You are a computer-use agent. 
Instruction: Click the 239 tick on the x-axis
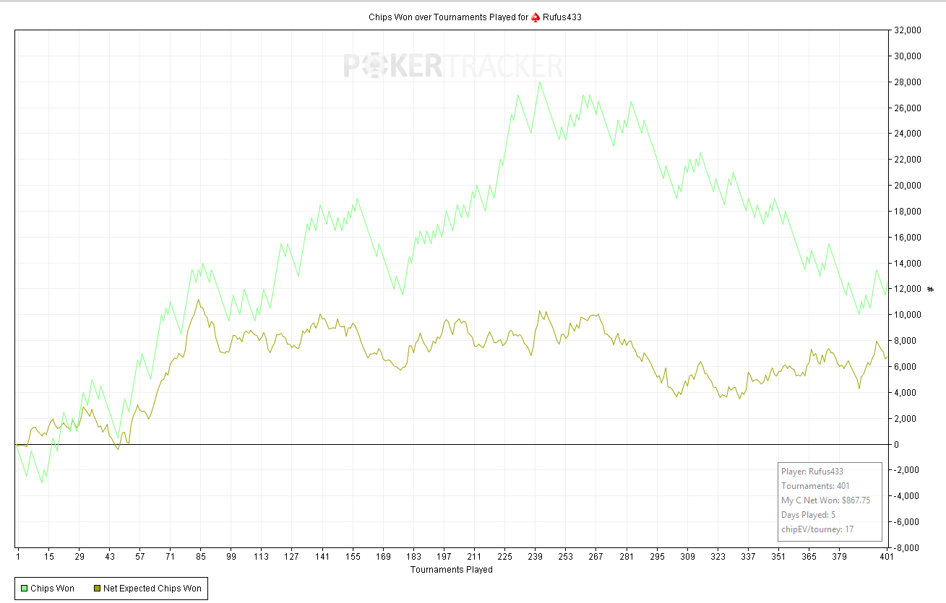(x=535, y=558)
